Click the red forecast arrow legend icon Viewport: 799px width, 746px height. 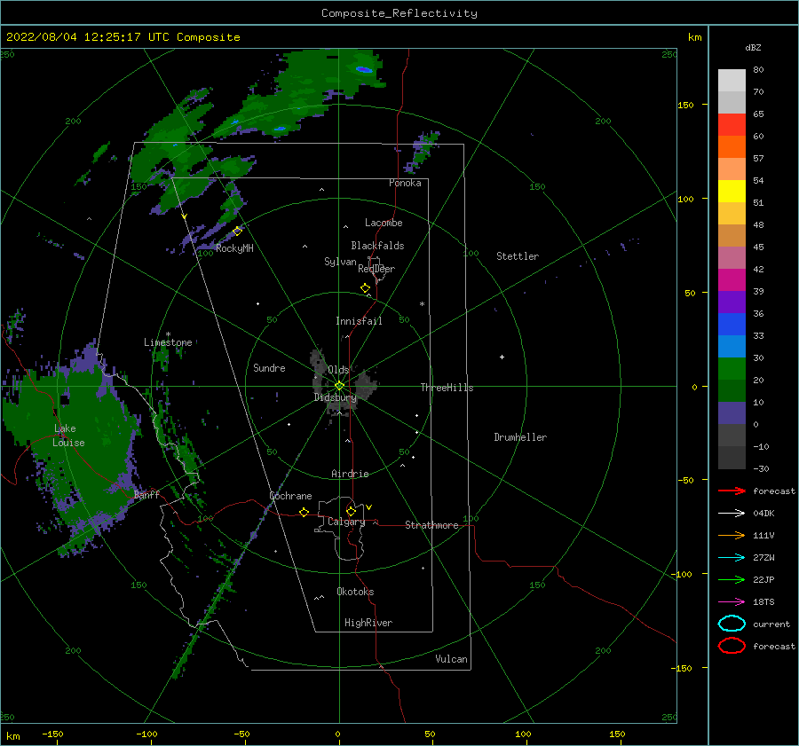[x=732, y=491]
